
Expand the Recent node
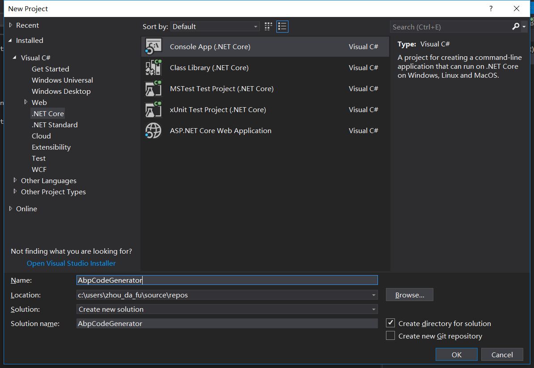coord(11,25)
